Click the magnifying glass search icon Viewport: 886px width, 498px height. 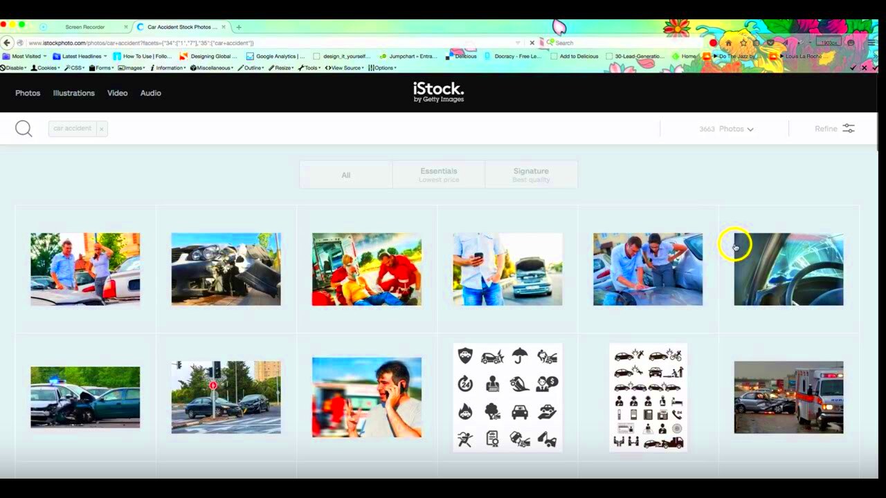[x=24, y=129]
